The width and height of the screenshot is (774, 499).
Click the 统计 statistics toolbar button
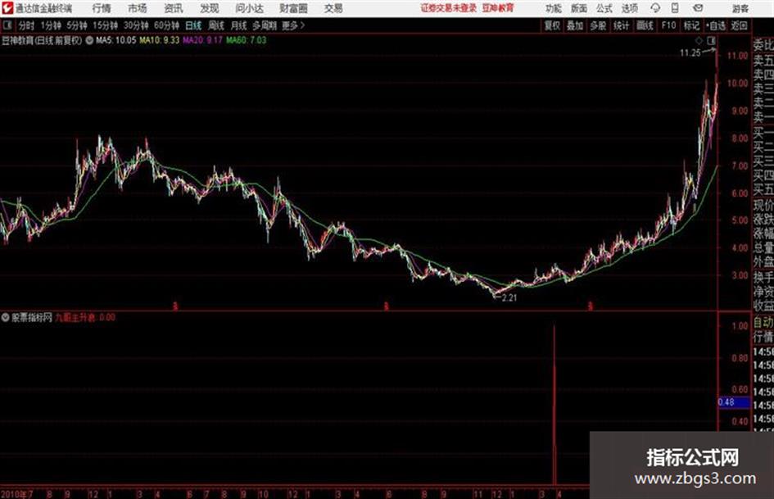click(x=621, y=25)
